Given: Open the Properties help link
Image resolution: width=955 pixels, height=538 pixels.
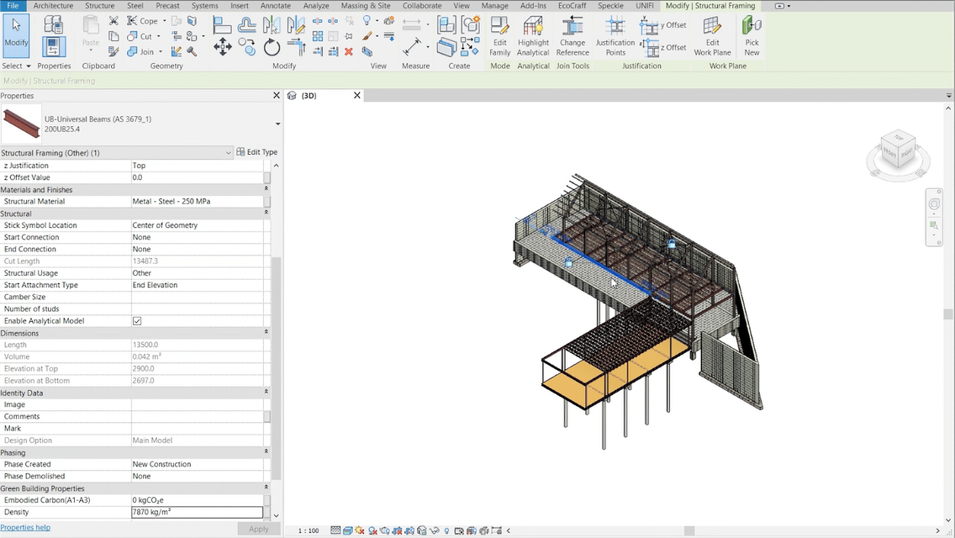Looking at the screenshot, I should [25, 528].
